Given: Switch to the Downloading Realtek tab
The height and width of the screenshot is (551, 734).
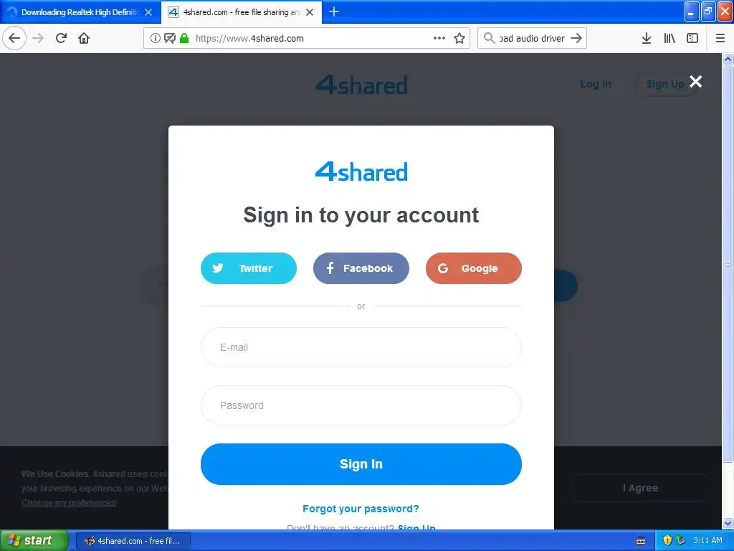Looking at the screenshot, I should 80,12.
